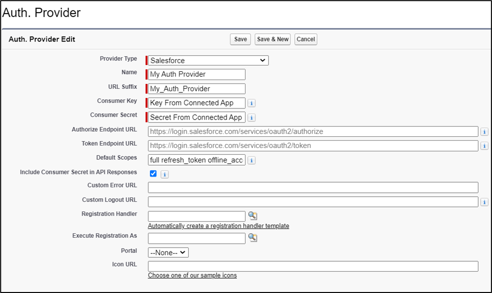Screen dimensions: 492x293
Task: Click the Auth. Provider Edit heading
Action: coord(42,39)
